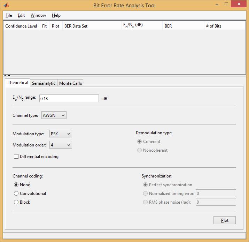Open the Channel type dropdown
Image resolution: width=249 pixels, height=242 pixels.
(54, 115)
